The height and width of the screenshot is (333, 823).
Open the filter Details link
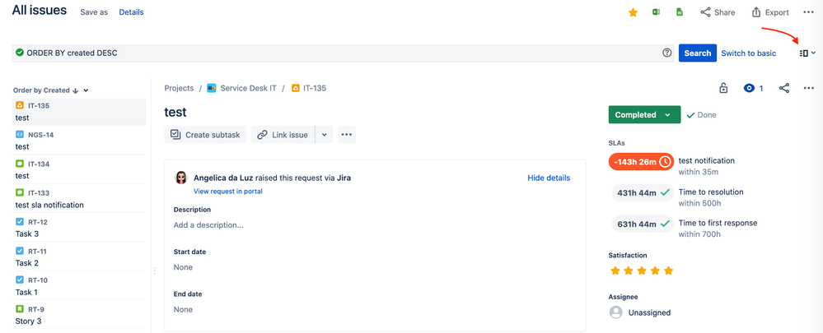(x=131, y=12)
